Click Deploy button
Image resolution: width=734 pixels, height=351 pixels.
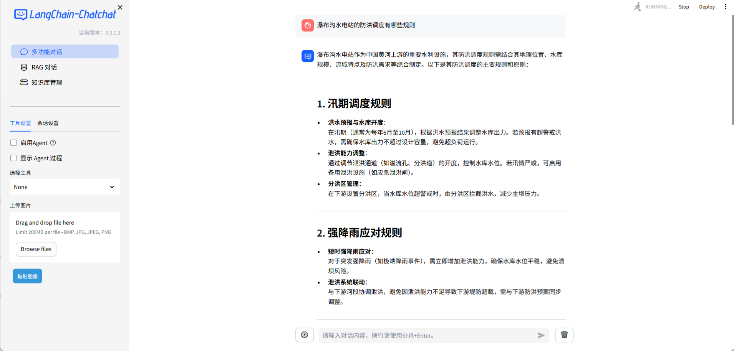click(707, 7)
